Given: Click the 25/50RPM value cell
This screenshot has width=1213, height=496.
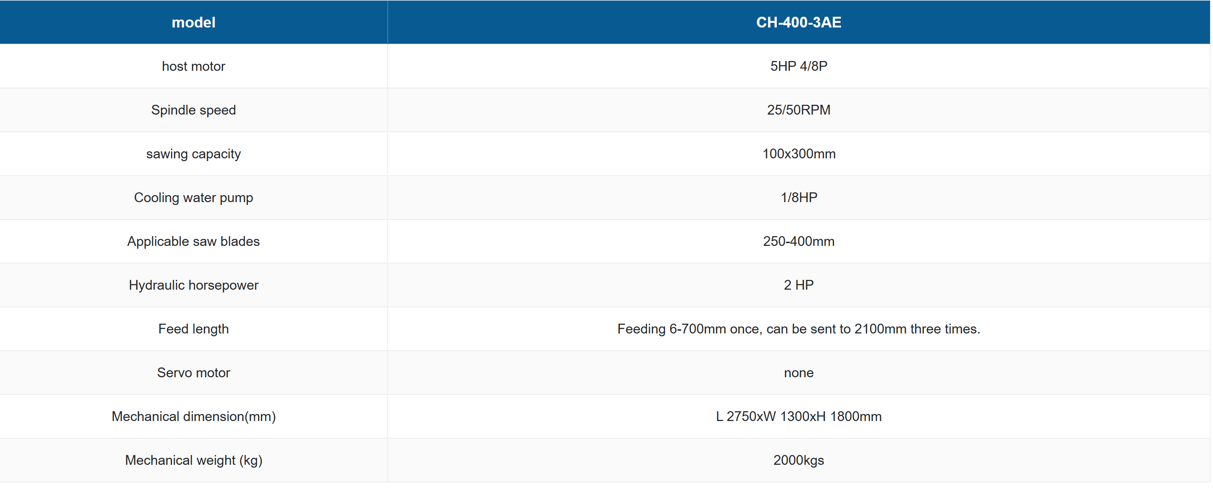Looking at the screenshot, I should click(798, 109).
